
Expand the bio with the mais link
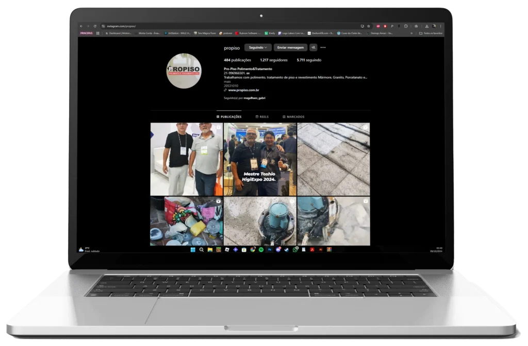pos(227,82)
